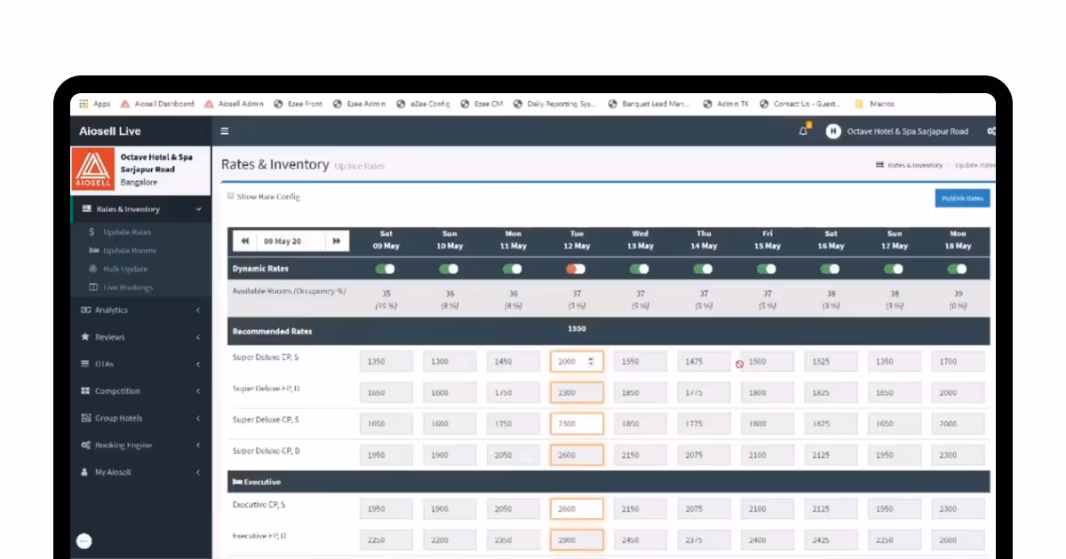Click the Bulk Update globe icon
1066x559 pixels.
click(x=92, y=269)
